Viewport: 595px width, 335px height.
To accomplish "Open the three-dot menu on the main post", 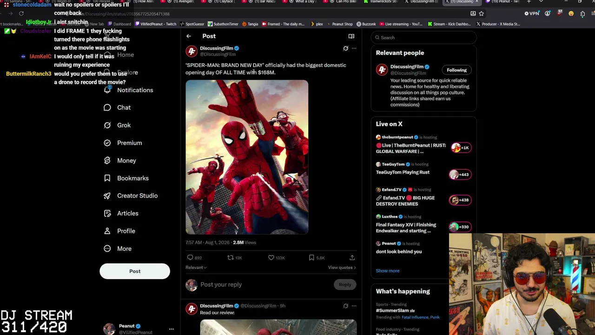I will (x=354, y=48).
